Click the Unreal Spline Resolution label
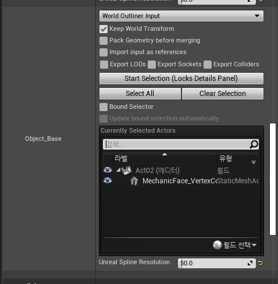The image size is (278, 284). [134, 262]
